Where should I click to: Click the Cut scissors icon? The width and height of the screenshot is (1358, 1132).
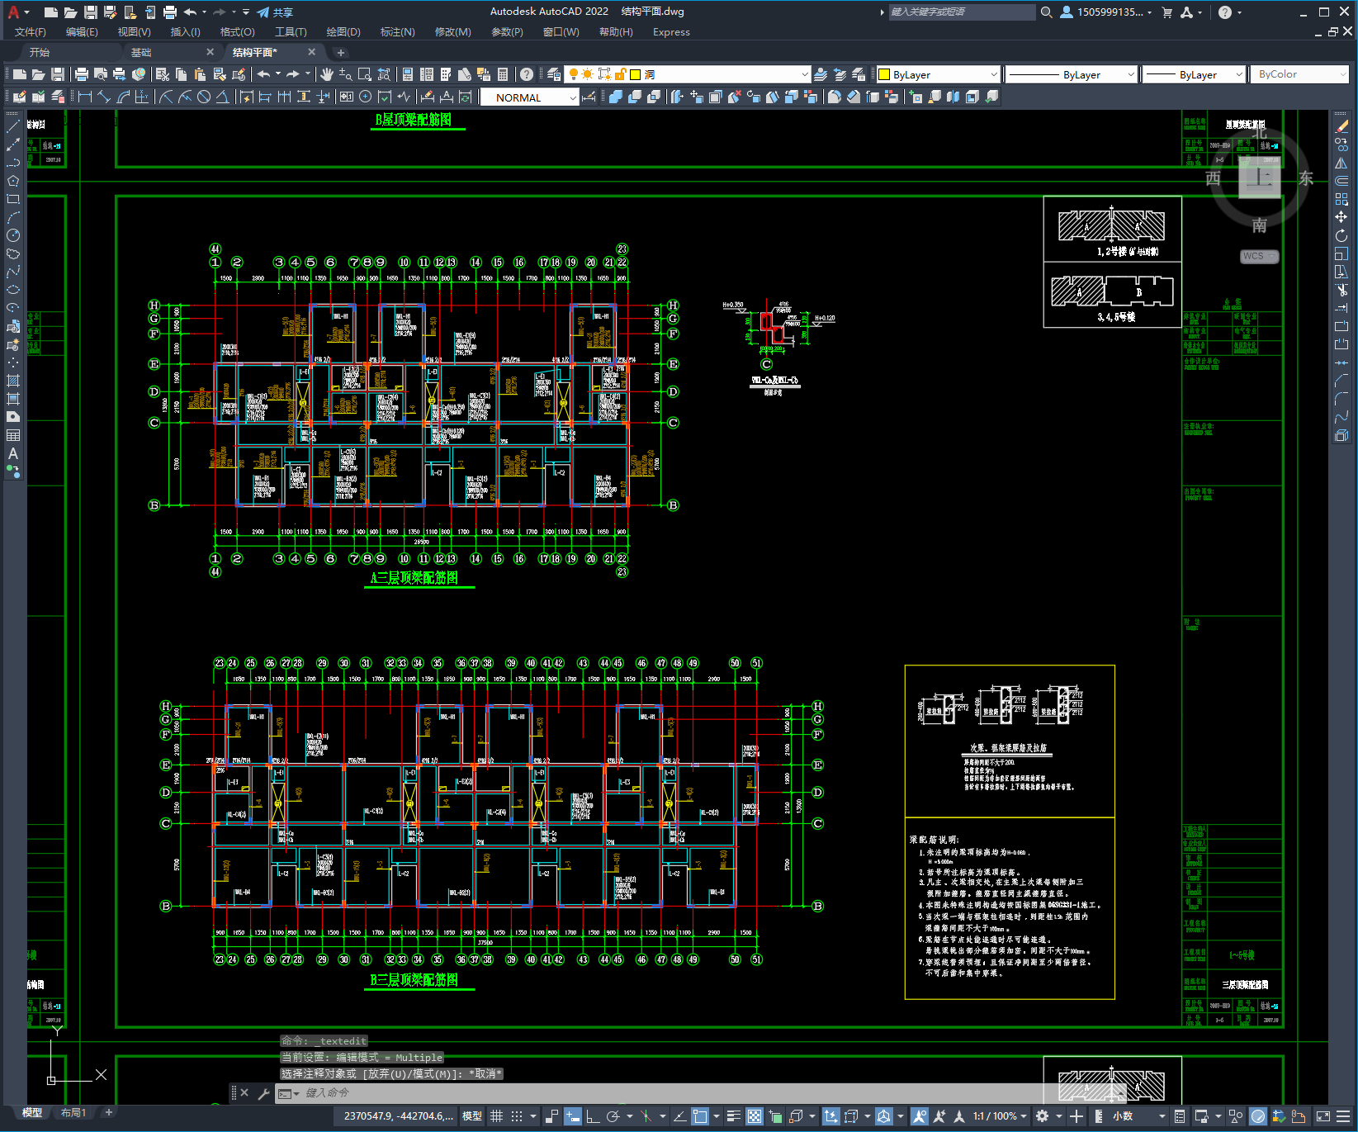[163, 74]
